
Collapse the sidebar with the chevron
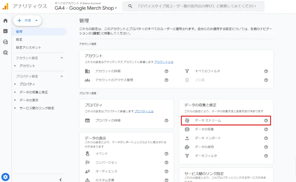coord(61,180)
